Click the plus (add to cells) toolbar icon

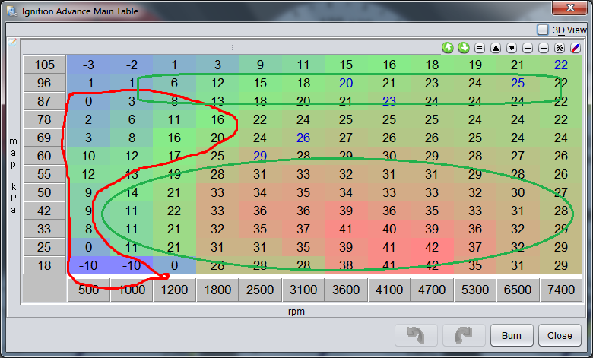point(544,48)
